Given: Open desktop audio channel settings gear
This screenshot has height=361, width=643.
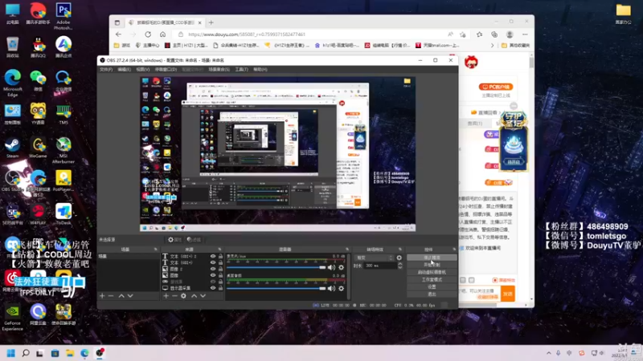Looking at the screenshot, I should [x=341, y=288].
